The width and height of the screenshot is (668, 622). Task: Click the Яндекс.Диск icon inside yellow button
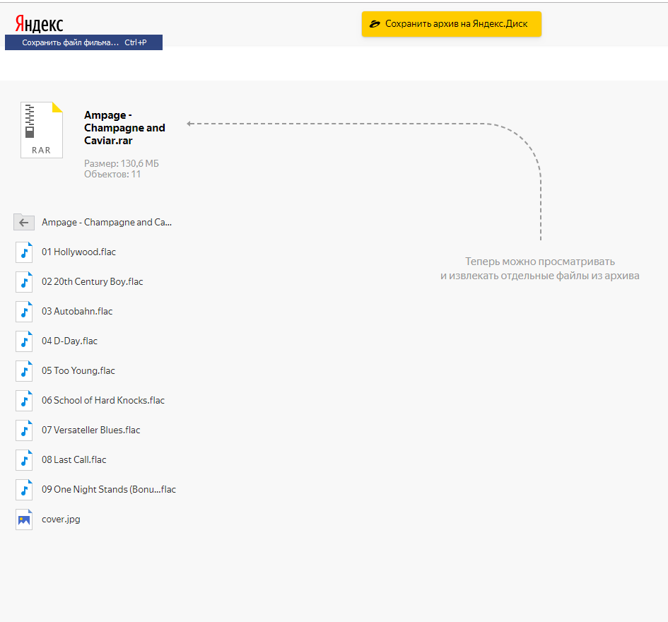click(375, 24)
